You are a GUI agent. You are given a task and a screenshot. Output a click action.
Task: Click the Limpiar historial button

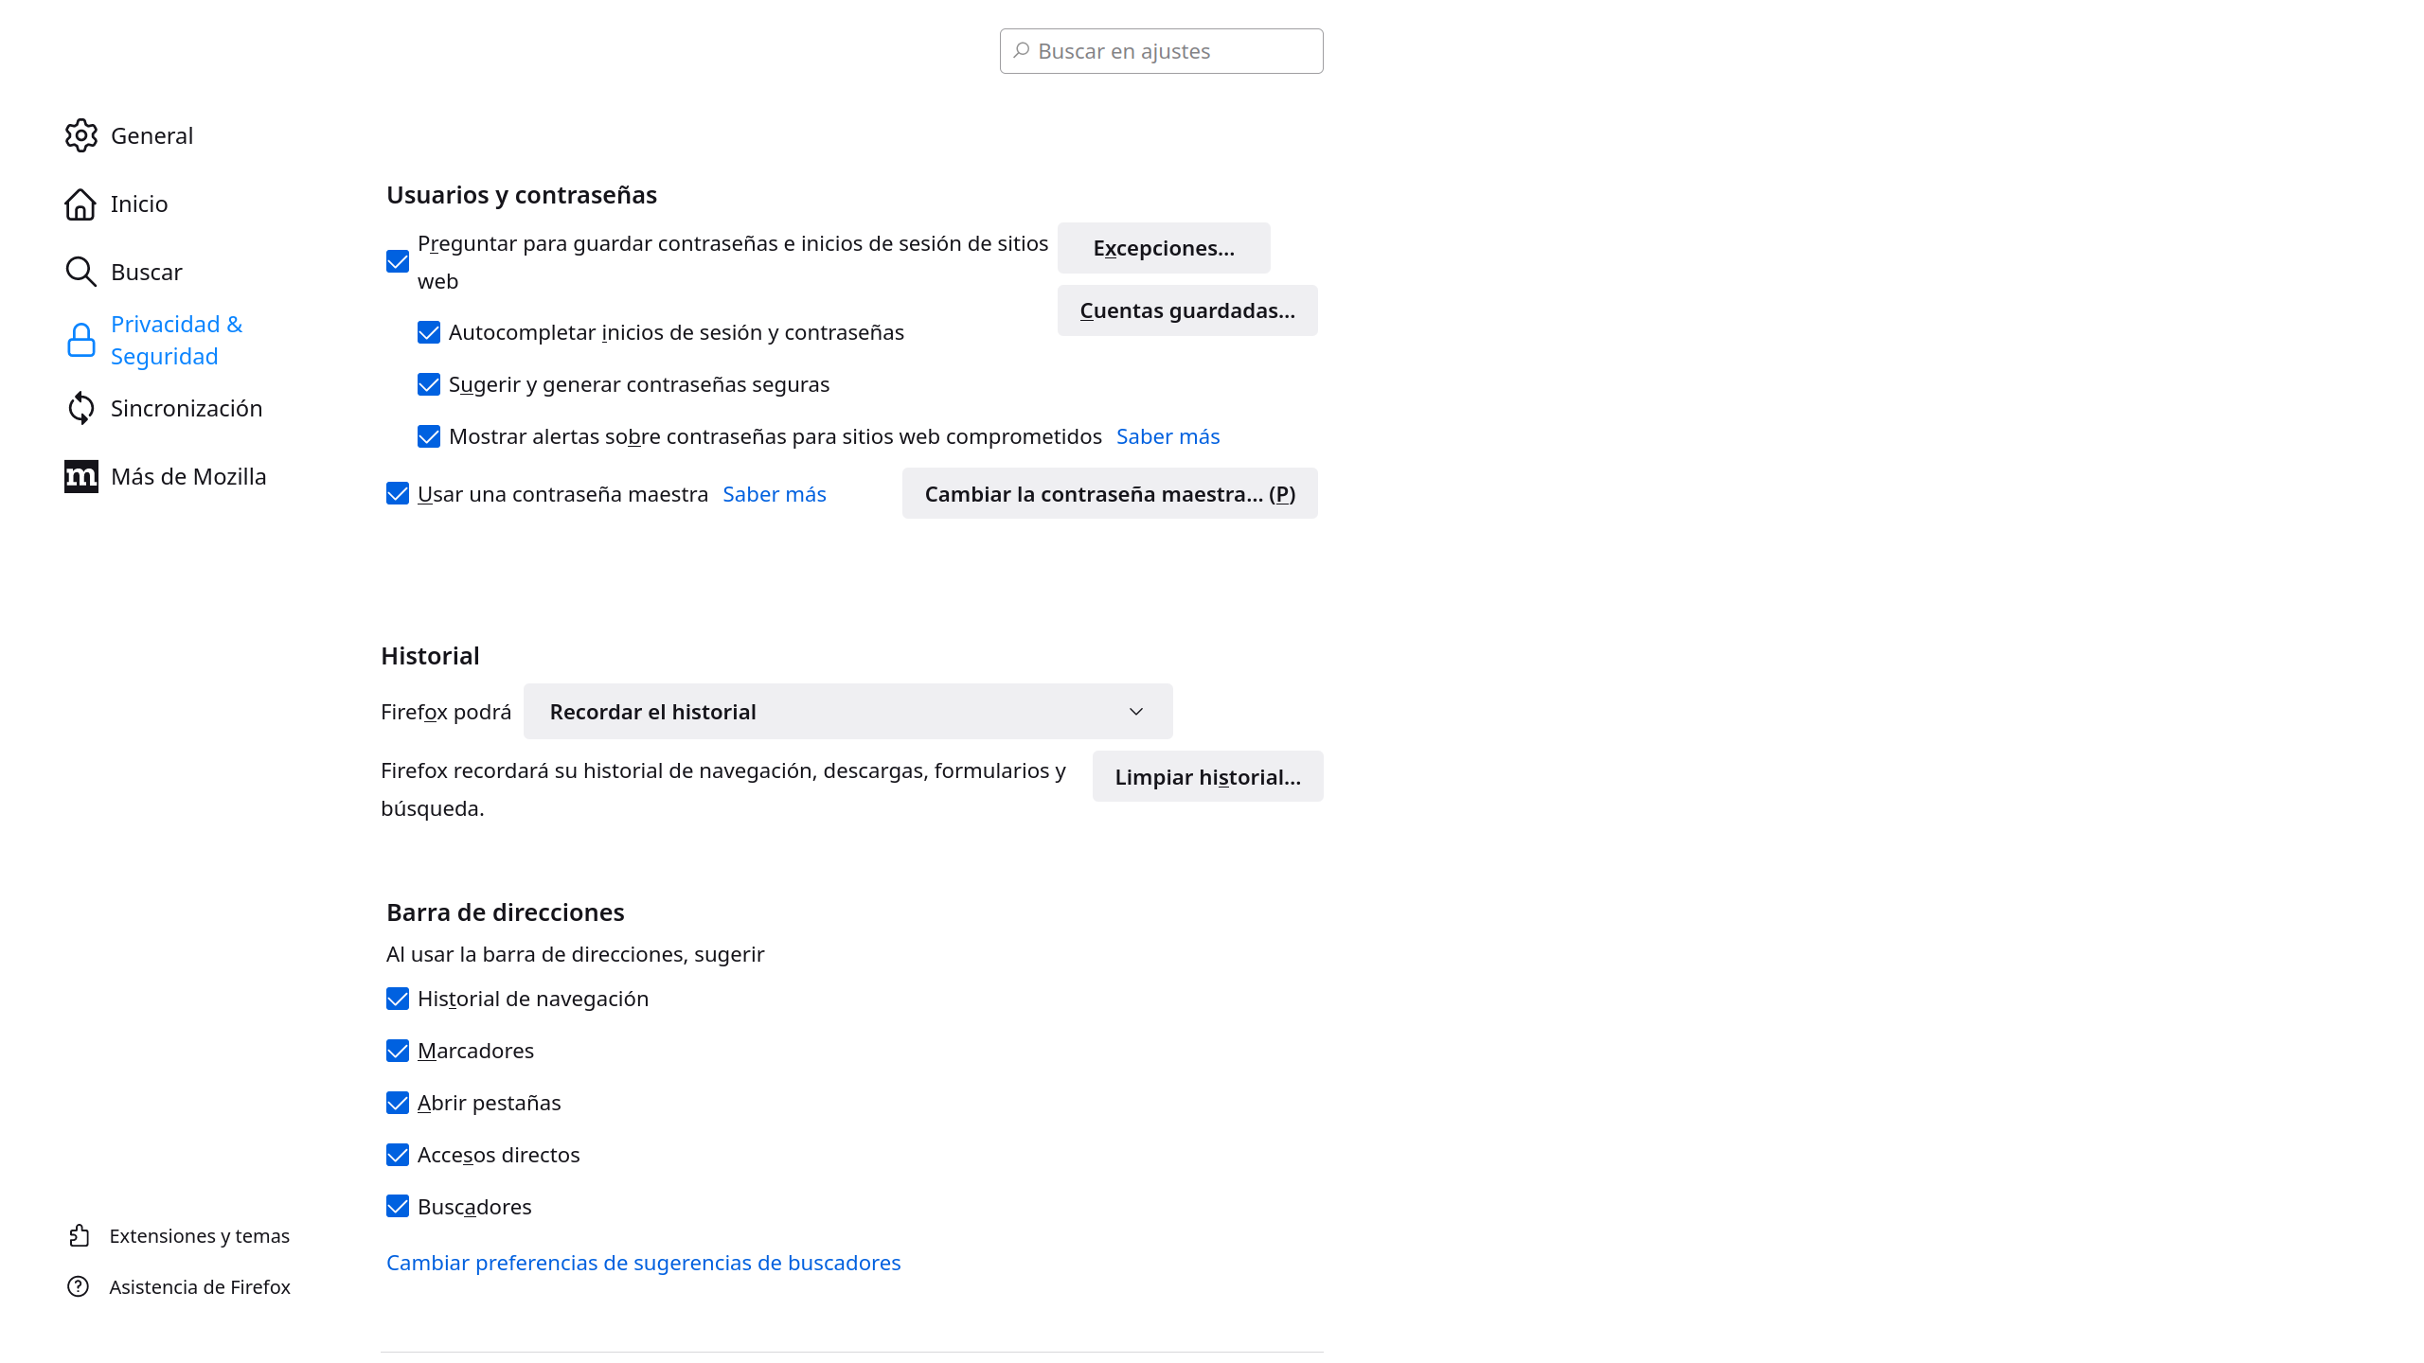pos(1207,777)
